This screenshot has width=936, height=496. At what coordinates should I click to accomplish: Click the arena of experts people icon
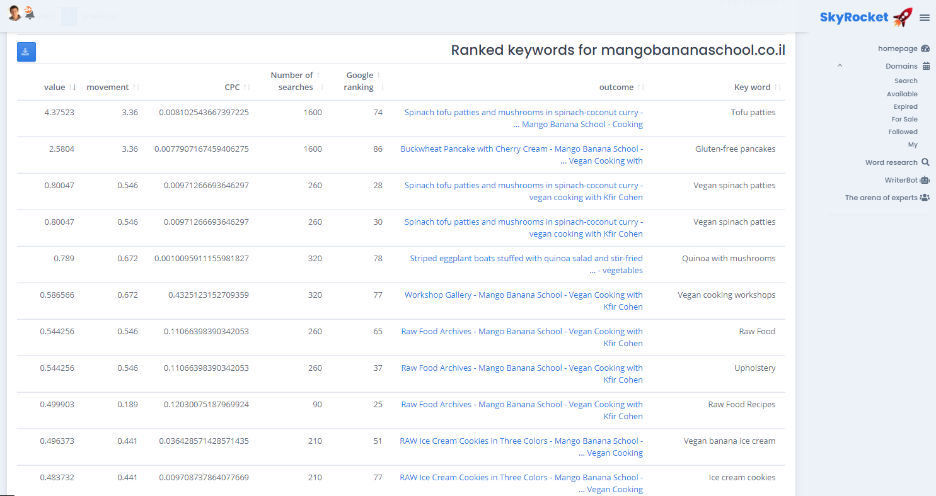[x=925, y=198]
